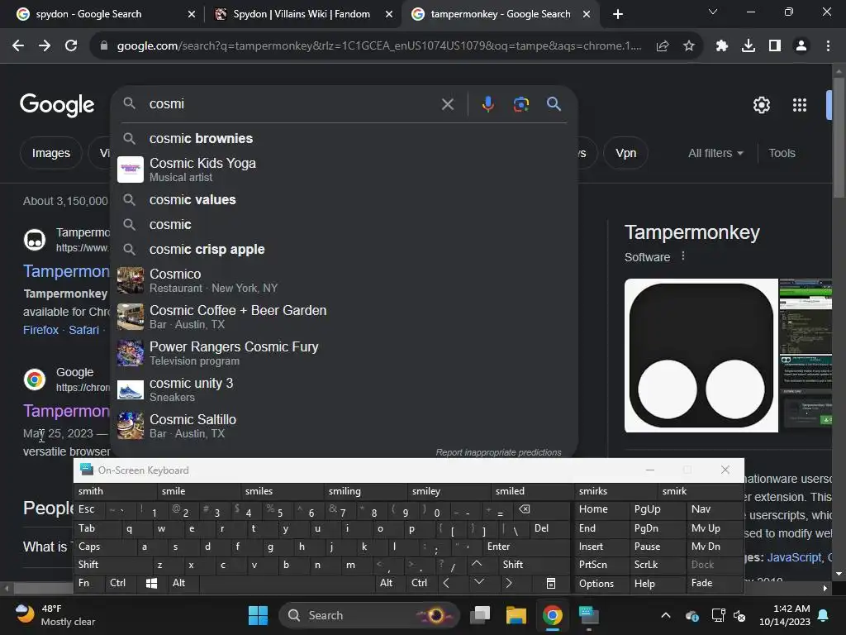Open the Firefox sitelink

pos(40,330)
